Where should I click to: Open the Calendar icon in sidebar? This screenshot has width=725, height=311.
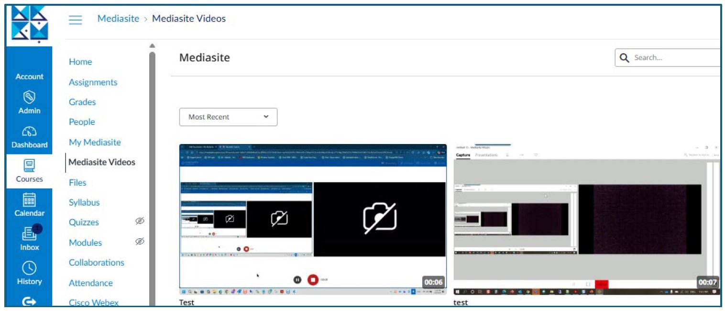tap(29, 200)
